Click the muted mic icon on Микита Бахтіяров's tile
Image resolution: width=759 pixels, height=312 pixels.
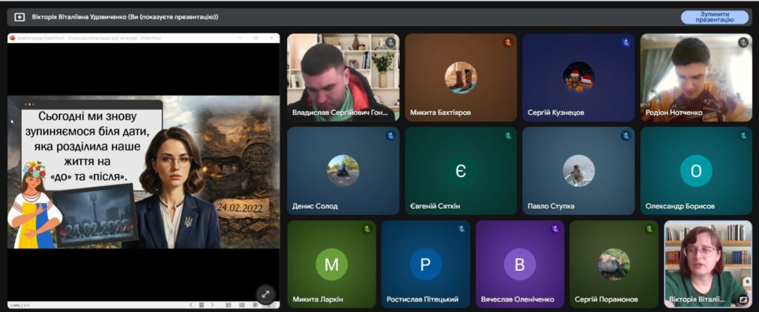508,43
